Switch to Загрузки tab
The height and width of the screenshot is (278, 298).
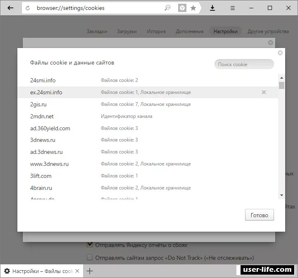[x=127, y=31]
